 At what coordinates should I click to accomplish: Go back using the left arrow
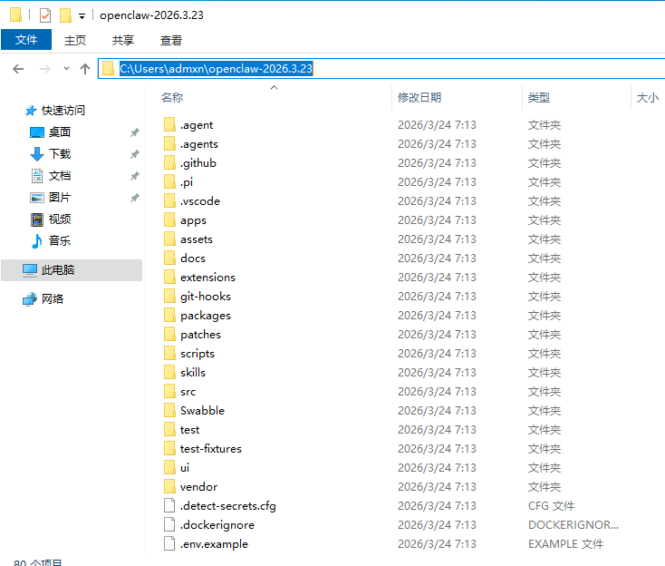pyautogui.click(x=18, y=69)
